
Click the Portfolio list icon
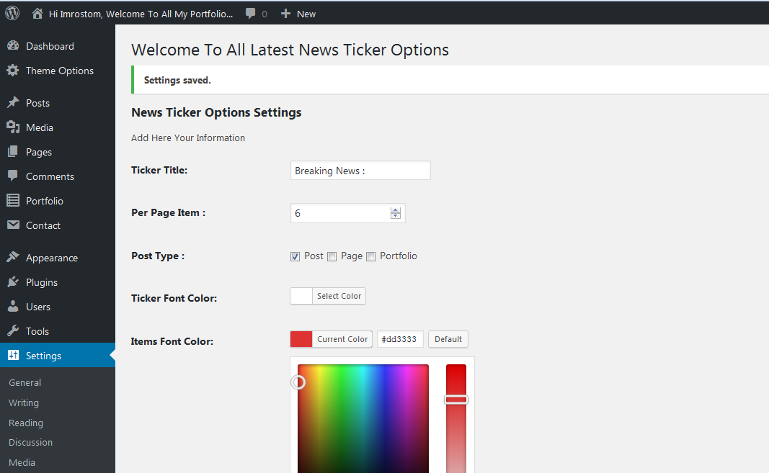tap(13, 200)
